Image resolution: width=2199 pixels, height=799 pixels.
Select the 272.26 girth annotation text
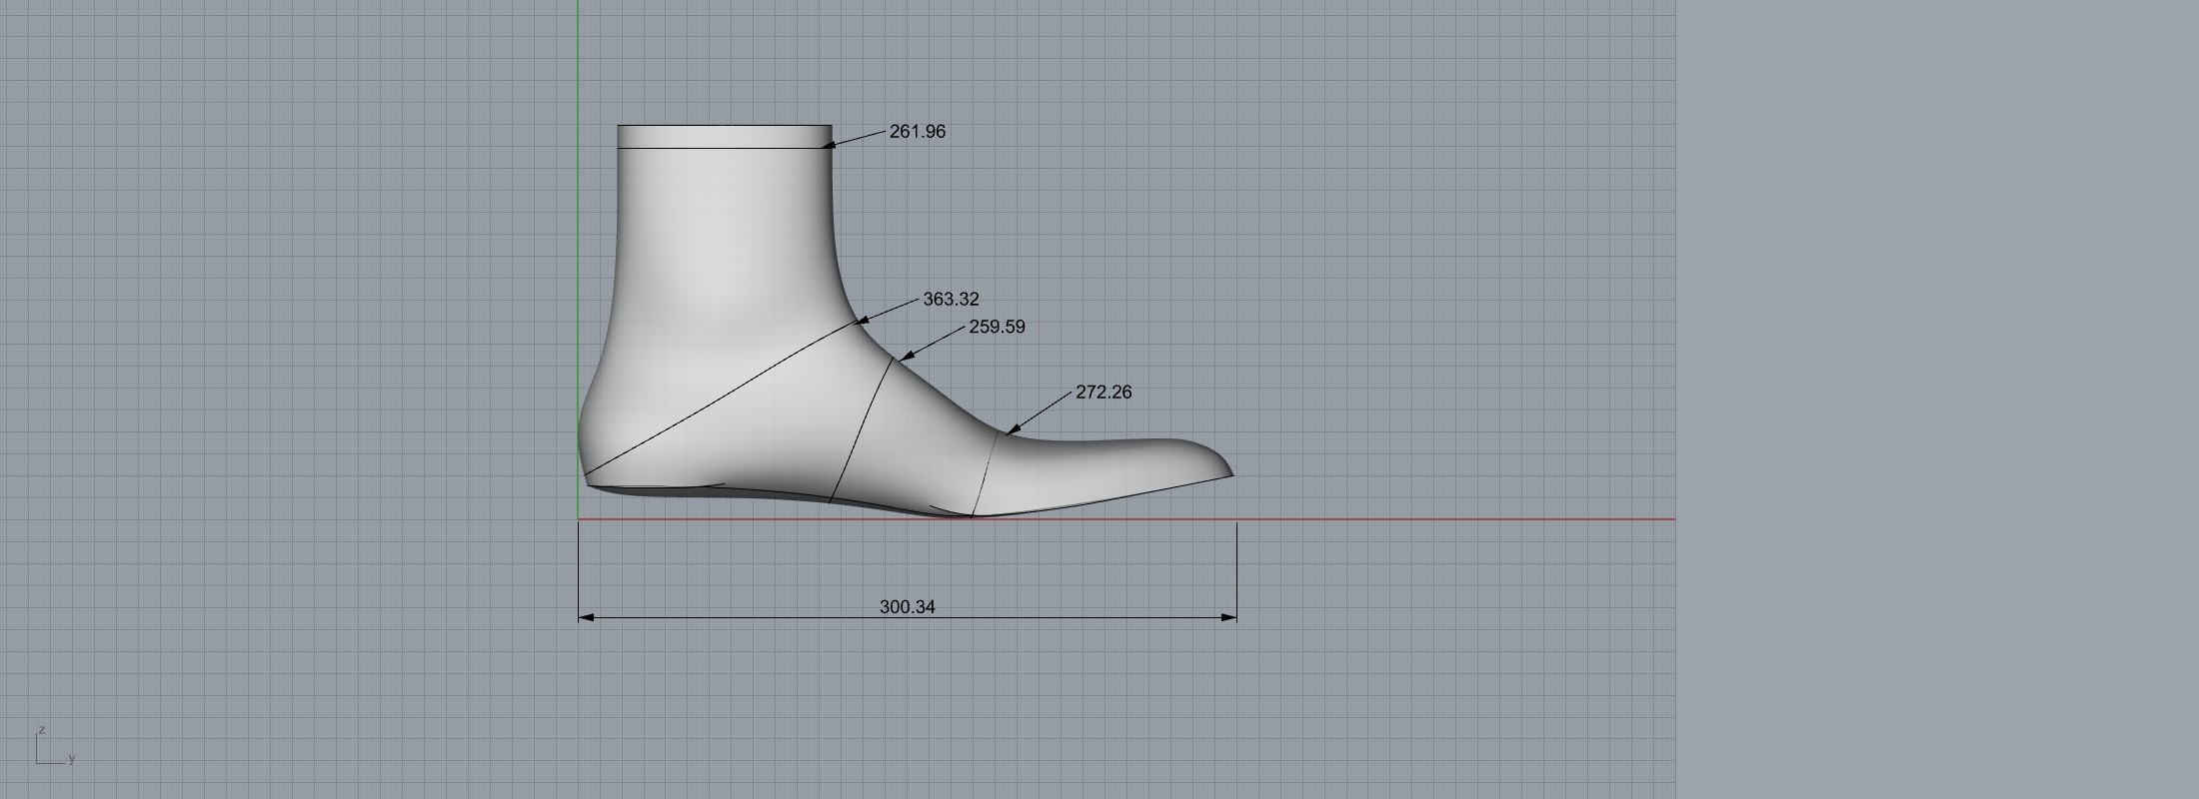(x=1103, y=393)
